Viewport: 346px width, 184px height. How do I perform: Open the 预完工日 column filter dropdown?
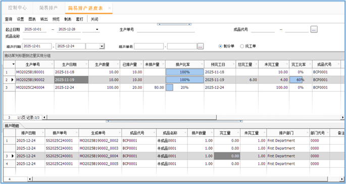click(234, 64)
